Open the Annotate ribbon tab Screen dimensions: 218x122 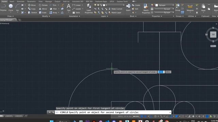point(20,1)
